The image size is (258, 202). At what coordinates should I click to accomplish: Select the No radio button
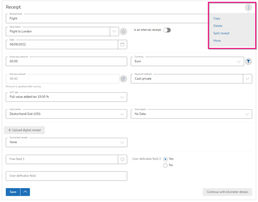click(166, 165)
